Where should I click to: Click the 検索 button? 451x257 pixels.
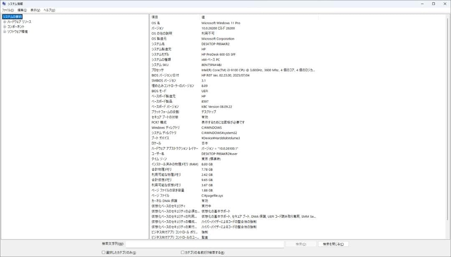tap(301, 244)
